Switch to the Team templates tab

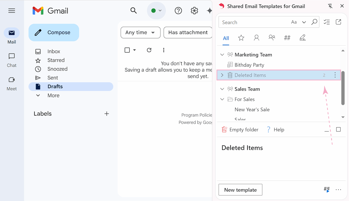[272, 38]
